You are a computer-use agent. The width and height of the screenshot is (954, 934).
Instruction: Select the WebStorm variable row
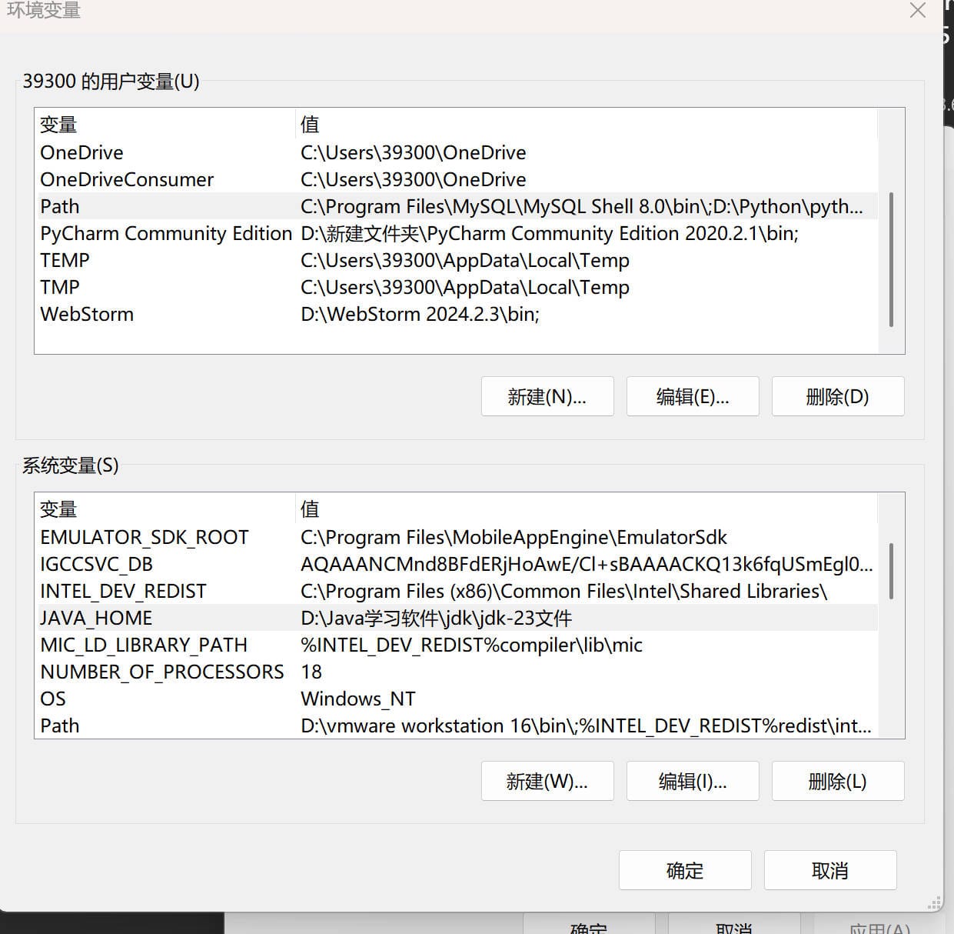[x=87, y=314]
